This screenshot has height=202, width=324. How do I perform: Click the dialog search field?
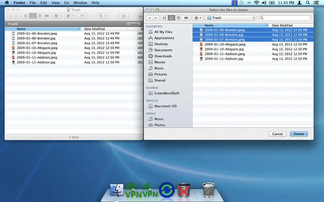(x=285, y=18)
